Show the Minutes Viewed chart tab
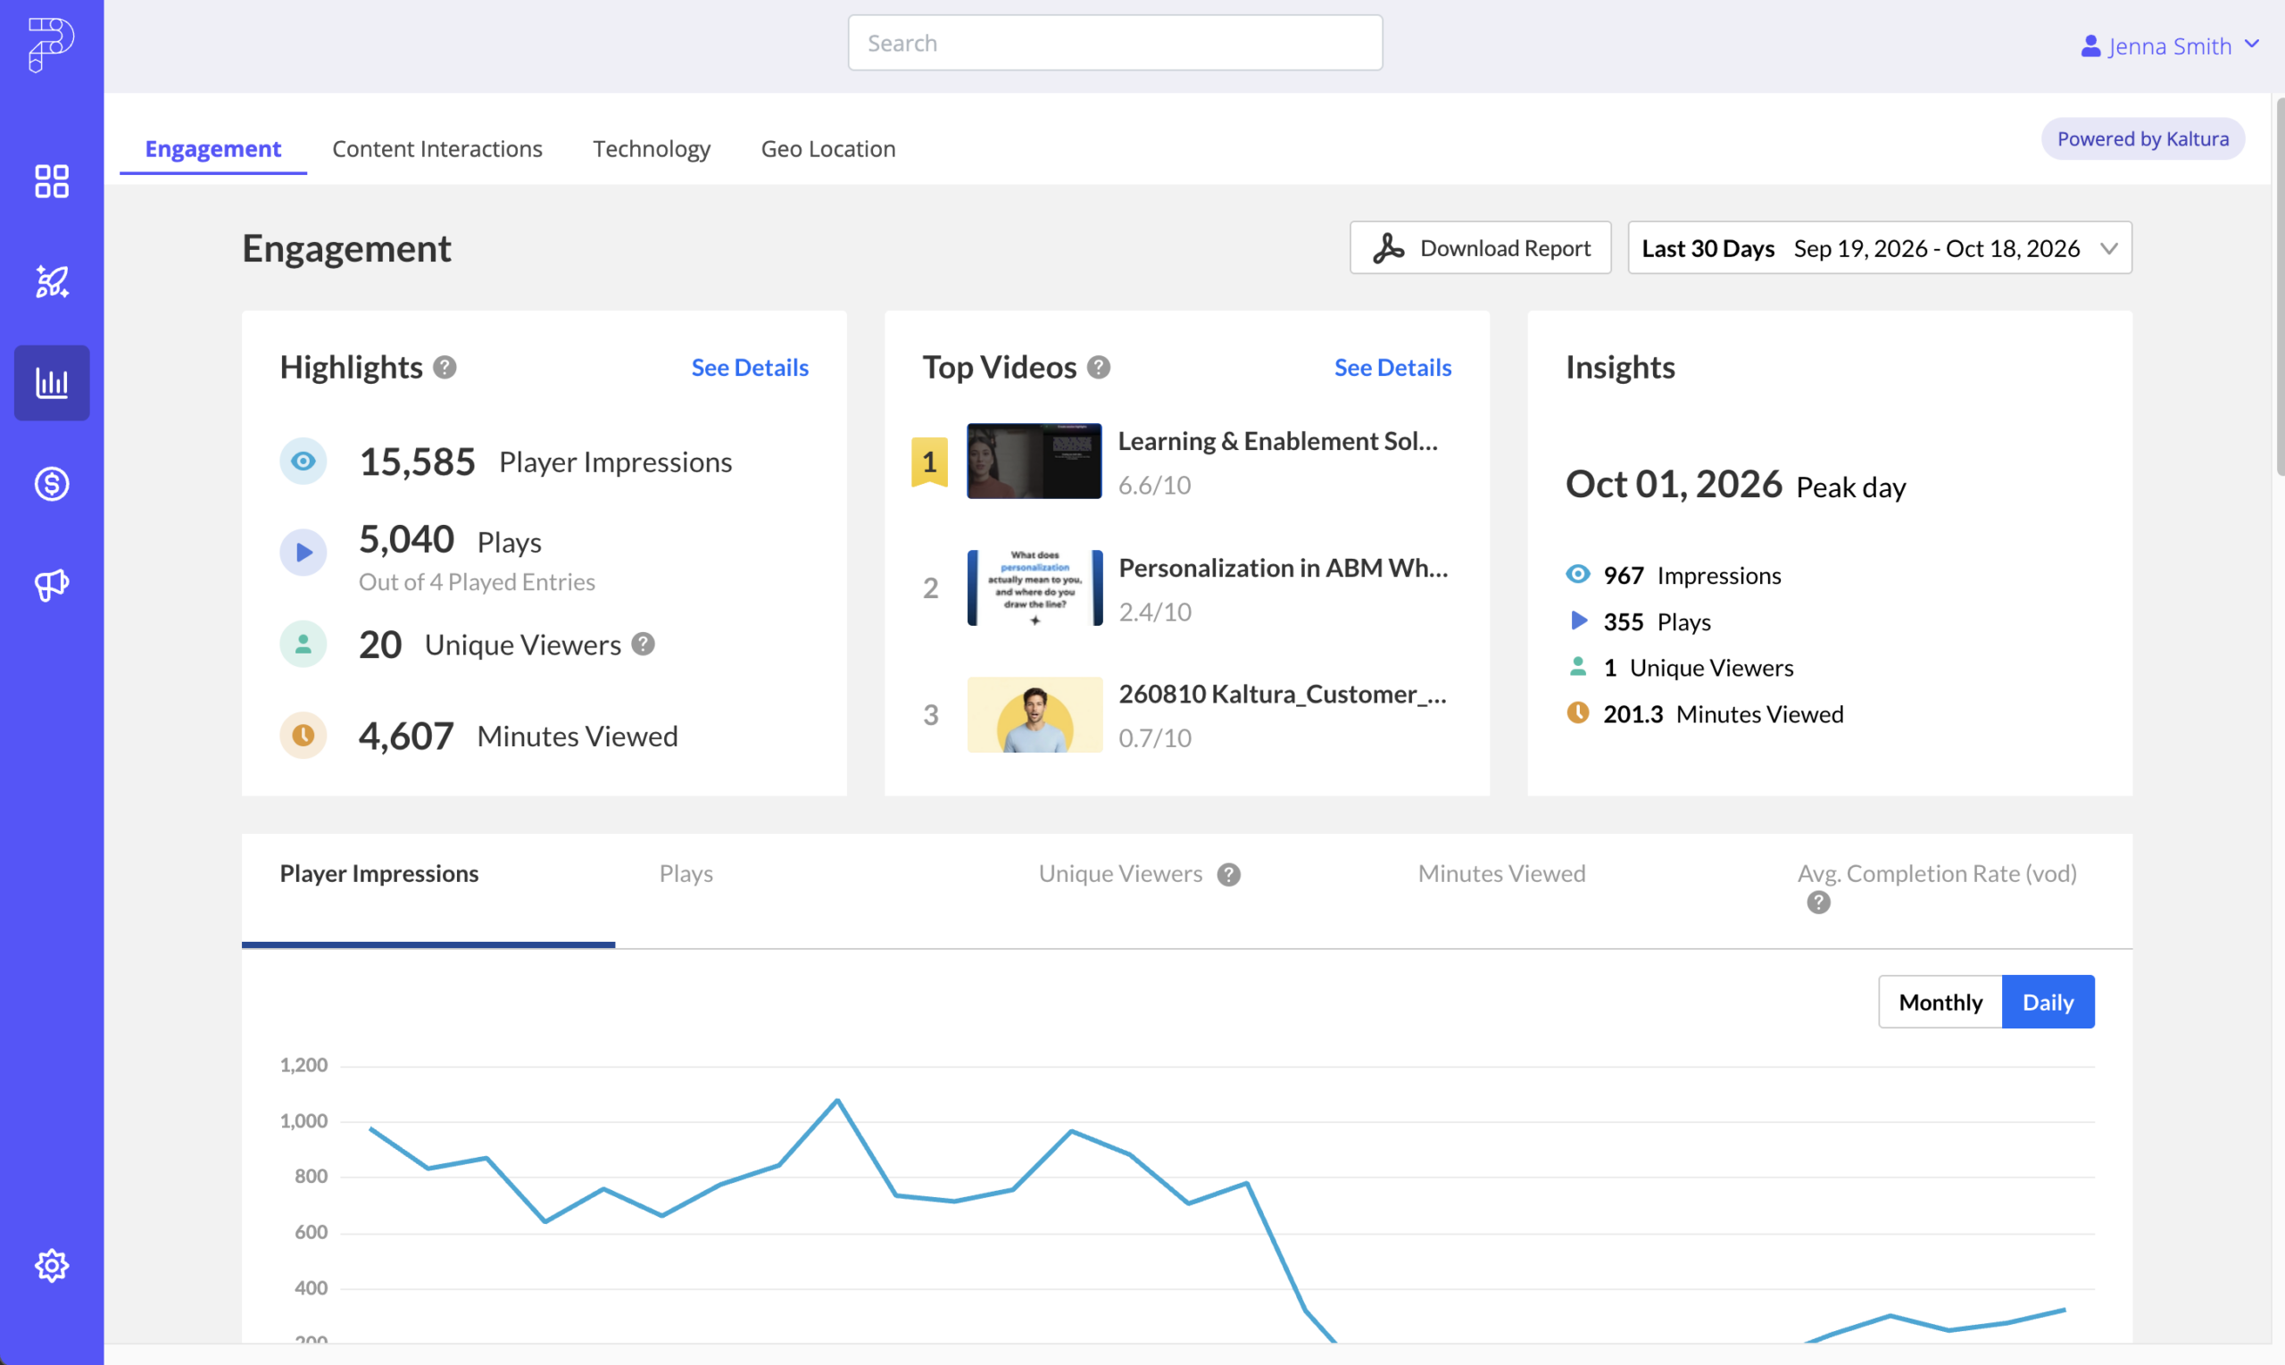Screen dimensions: 2285x1365 tap(1501, 873)
